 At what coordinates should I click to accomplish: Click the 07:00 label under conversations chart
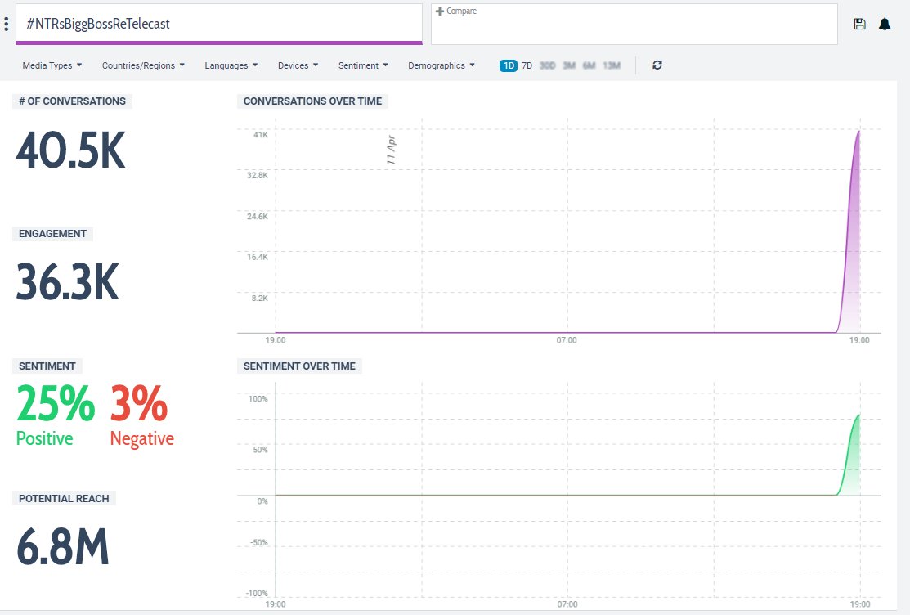tap(567, 340)
